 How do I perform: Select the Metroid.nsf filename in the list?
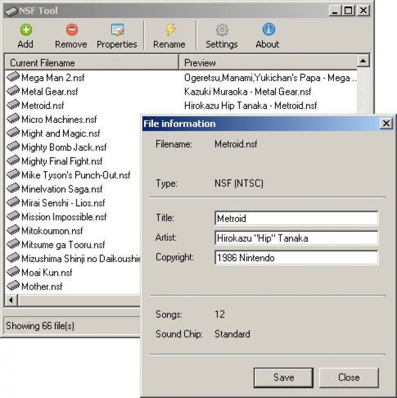(43, 106)
